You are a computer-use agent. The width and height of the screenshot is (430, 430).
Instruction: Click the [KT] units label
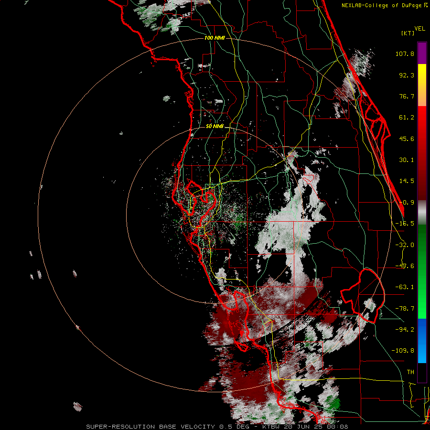(x=408, y=33)
